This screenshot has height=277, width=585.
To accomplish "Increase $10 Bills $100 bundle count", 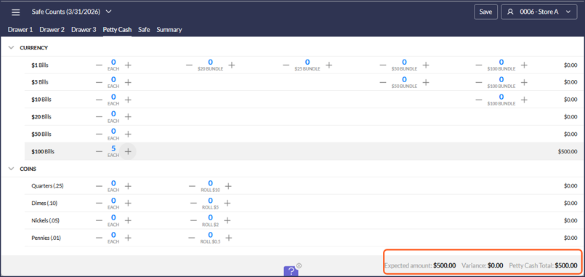I will pos(524,100).
